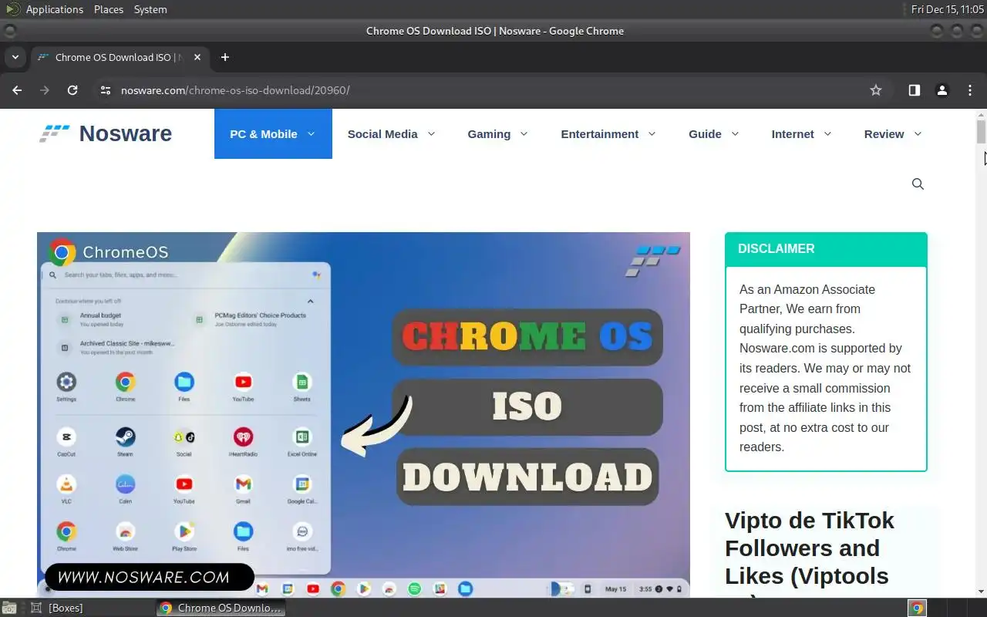This screenshot has width=987, height=617.
Task: Open the Review menu
Action: click(892, 133)
